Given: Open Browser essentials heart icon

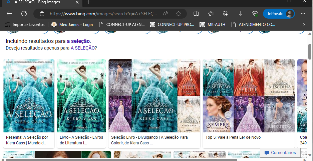Looking at the screenshot, I should click(255, 14).
